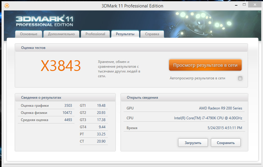Click the PT value 33.25
This screenshot has width=263, height=167.
pyautogui.click(x=101, y=134)
